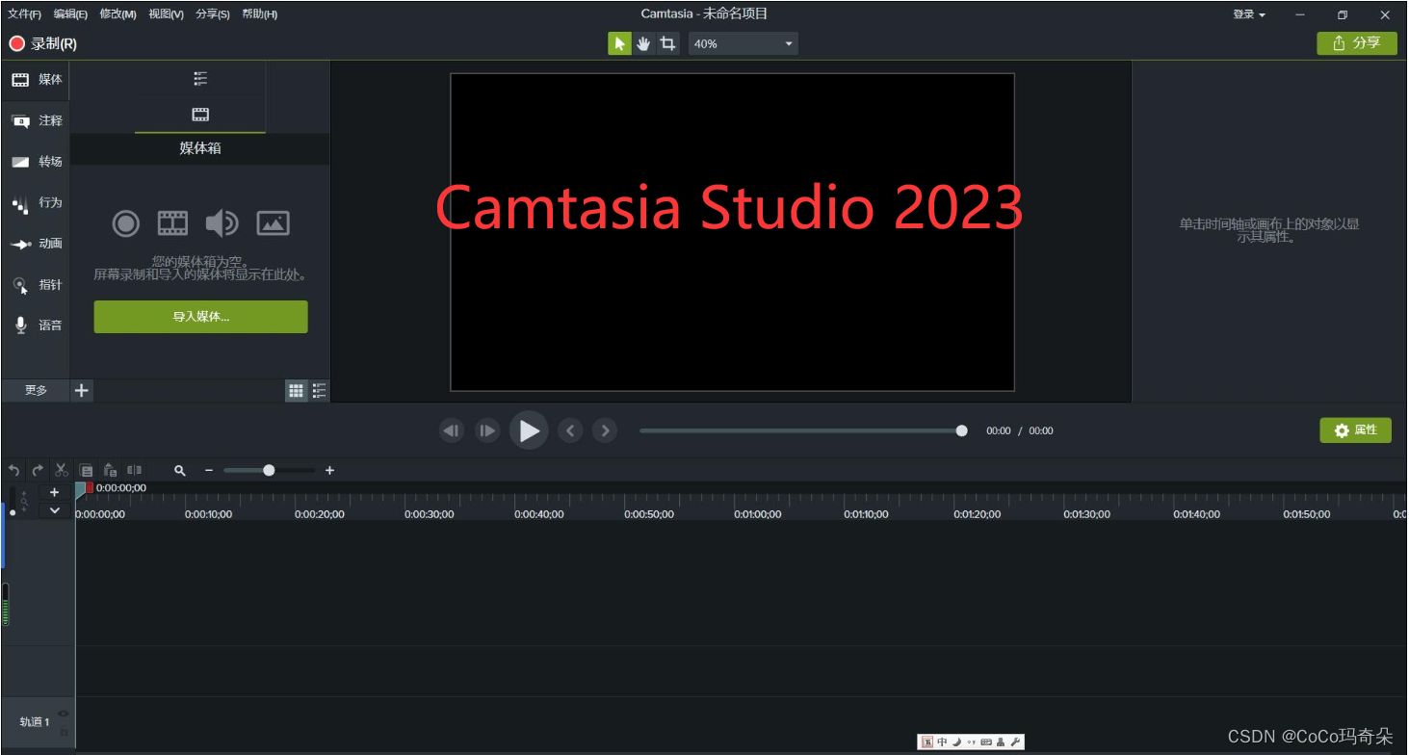Toggle visibility eye for 轨道 1
Image resolution: width=1409 pixels, height=755 pixels.
pyautogui.click(x=63, y=713)
